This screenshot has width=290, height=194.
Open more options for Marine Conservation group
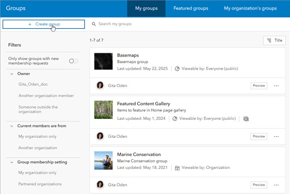[x=276, y=185]
